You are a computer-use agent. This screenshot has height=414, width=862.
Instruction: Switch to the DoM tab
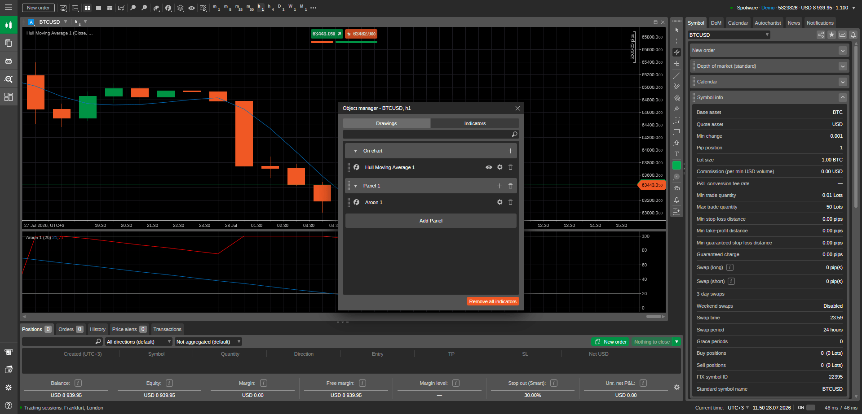(x=716, y=23)
